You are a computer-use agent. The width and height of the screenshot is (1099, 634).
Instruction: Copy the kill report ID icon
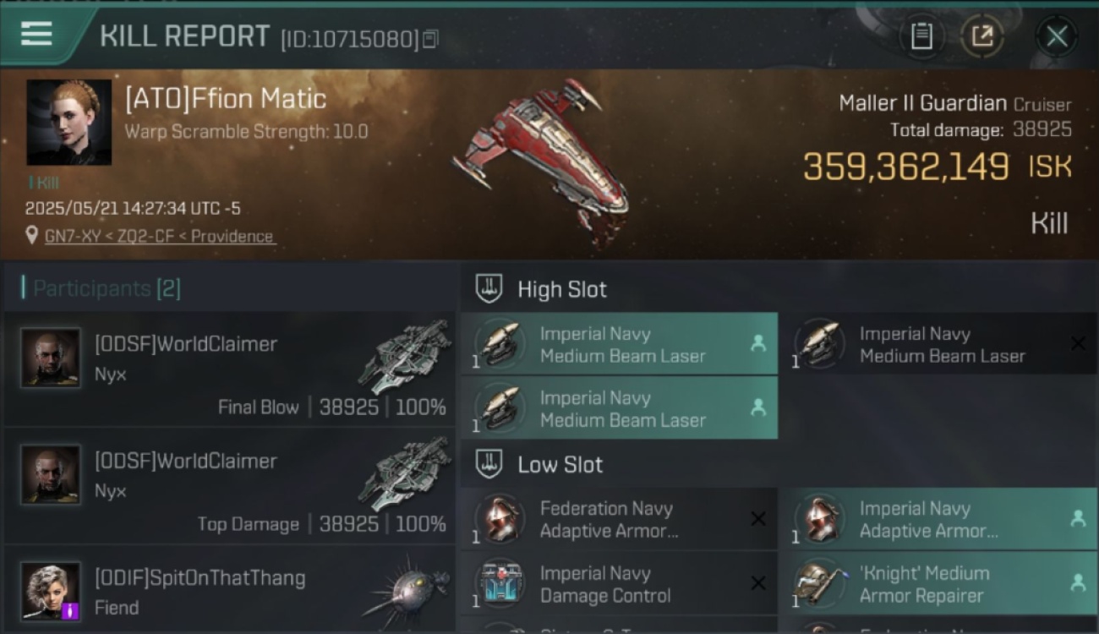tap(430, 39)
